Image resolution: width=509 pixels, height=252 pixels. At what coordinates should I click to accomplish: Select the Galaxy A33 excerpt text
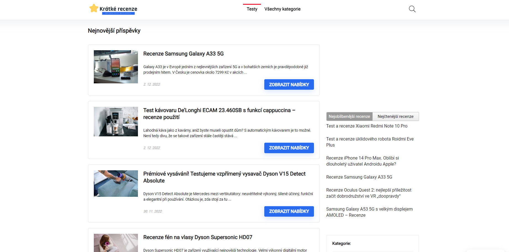pyautogui.click(x=226, y=70)
